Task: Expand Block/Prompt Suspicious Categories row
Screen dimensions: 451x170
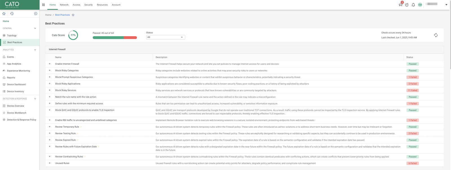Action: [x=50, y=77]
